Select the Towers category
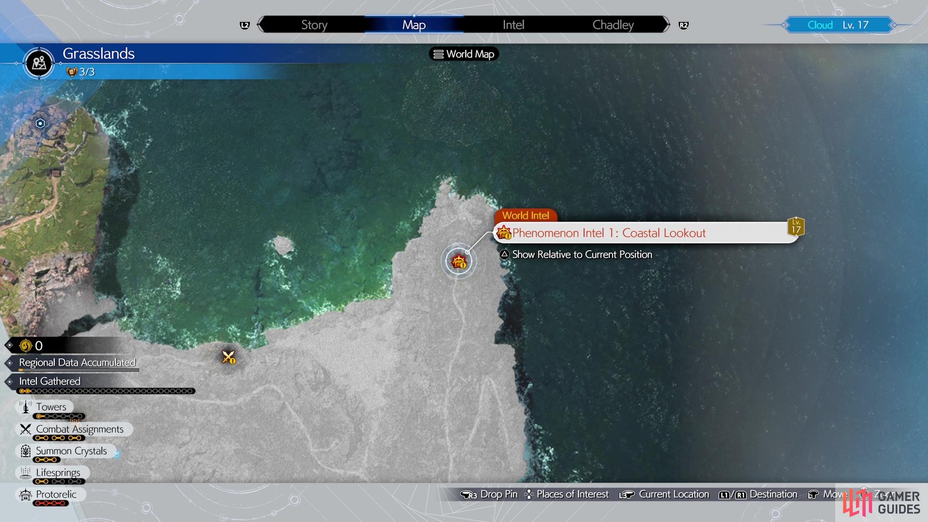The width and height of the screenshot is (928, 522). (x=44, y=407)
